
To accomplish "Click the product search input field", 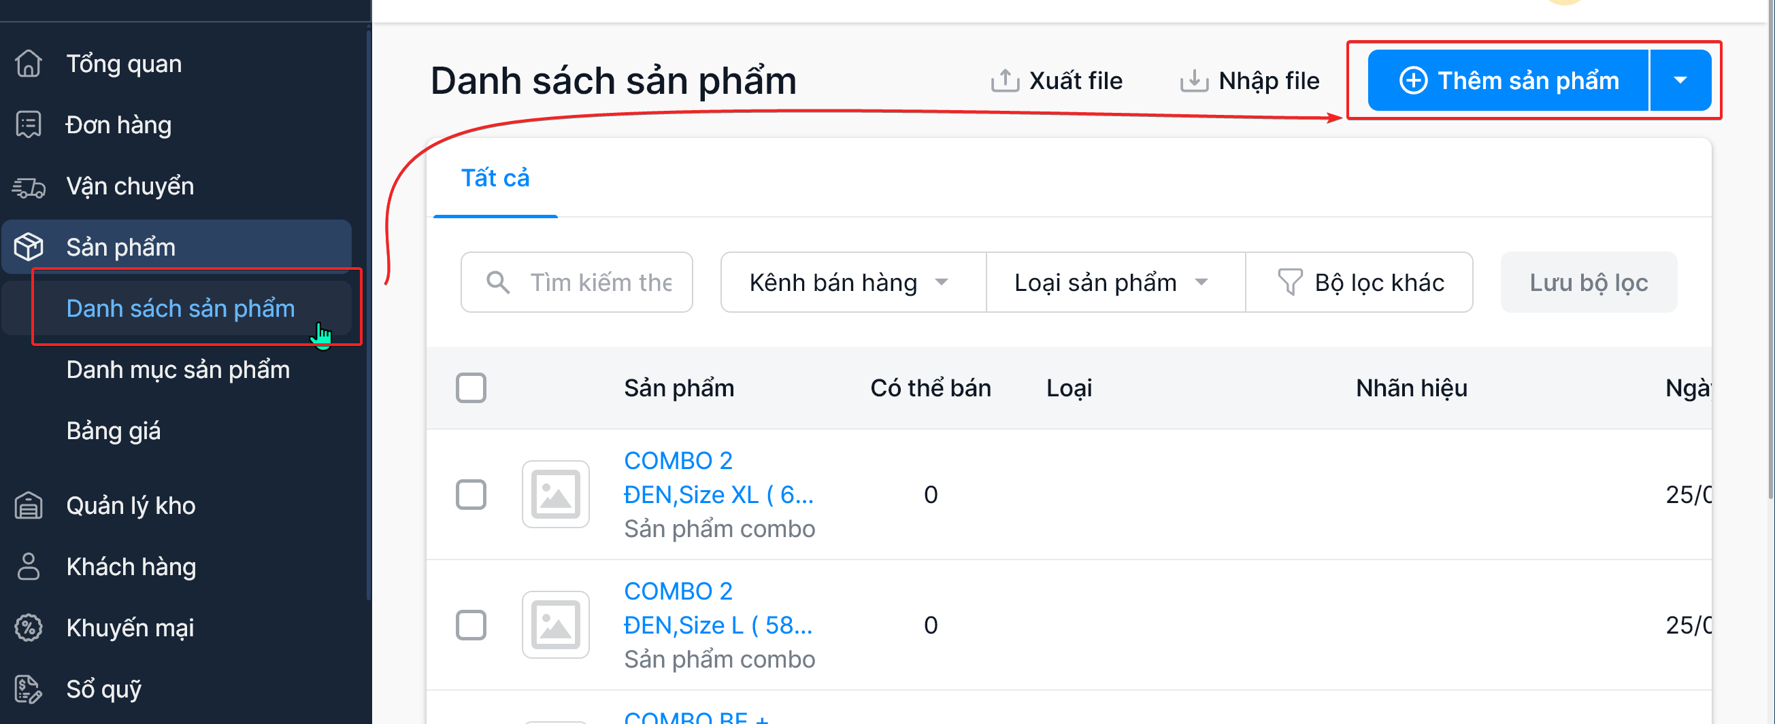I will point(599,282).
